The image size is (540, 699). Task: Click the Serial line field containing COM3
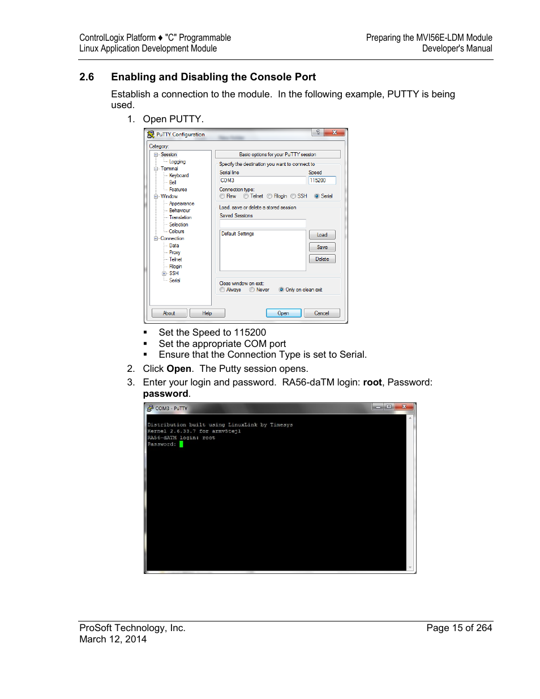263,181
